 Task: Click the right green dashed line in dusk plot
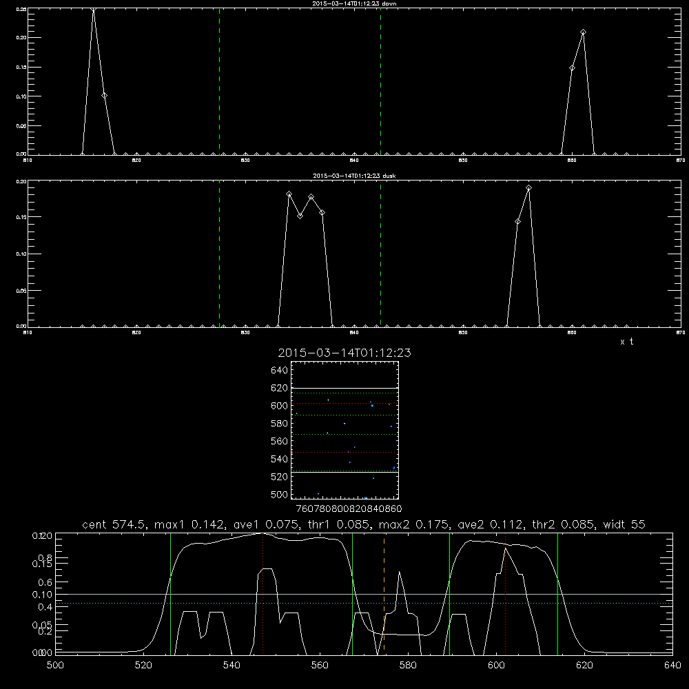[x=380, y=254]
